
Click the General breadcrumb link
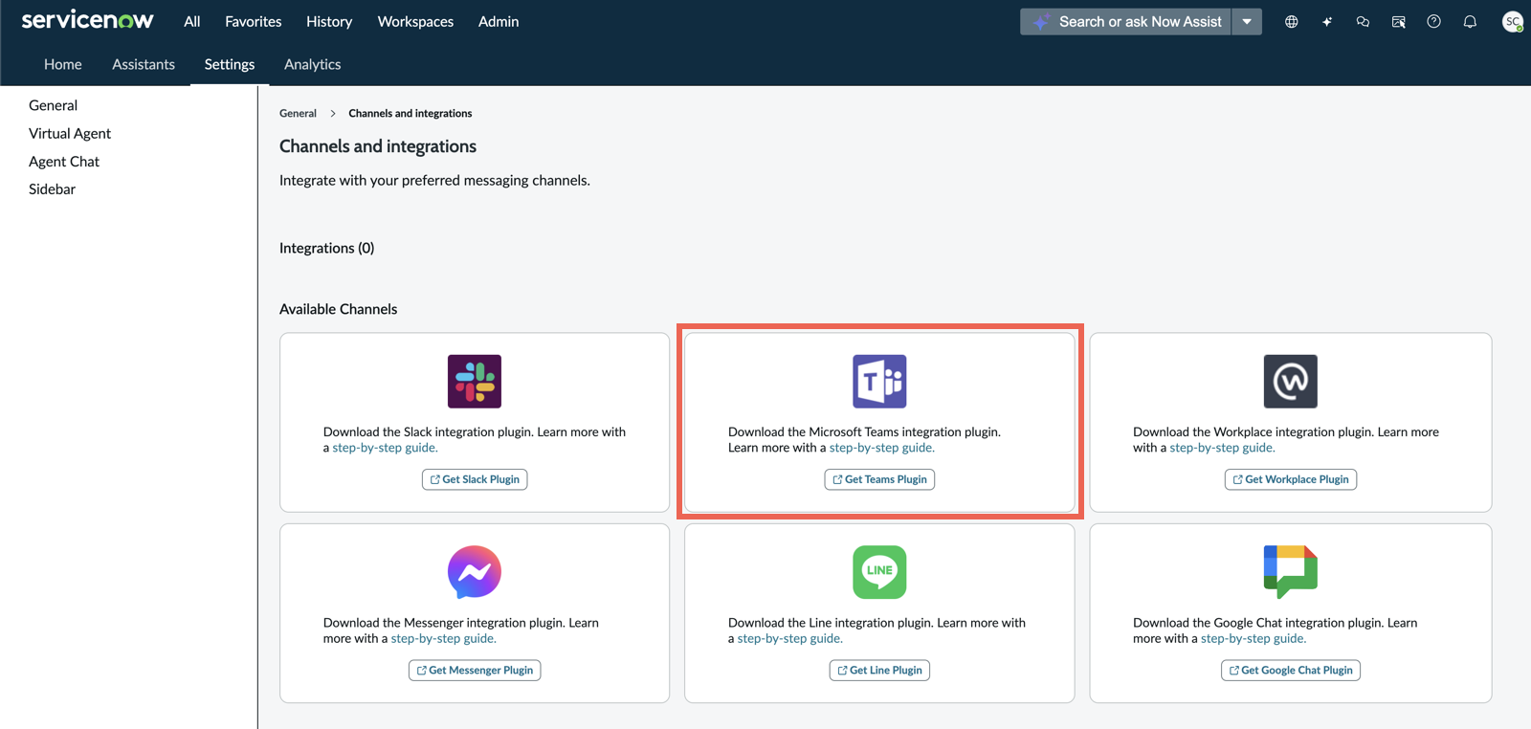(x=298, y=113)
